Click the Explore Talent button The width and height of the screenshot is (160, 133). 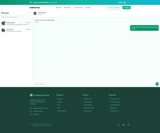(x=122, y=2)
